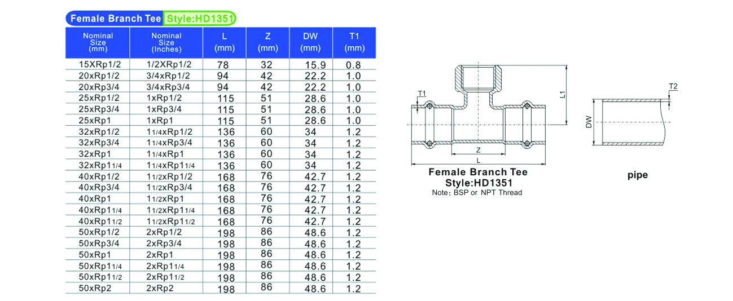Click the 2xRp3/4 inches cell
This screenshot has width=733, height=301.
(x=165, y=244)
